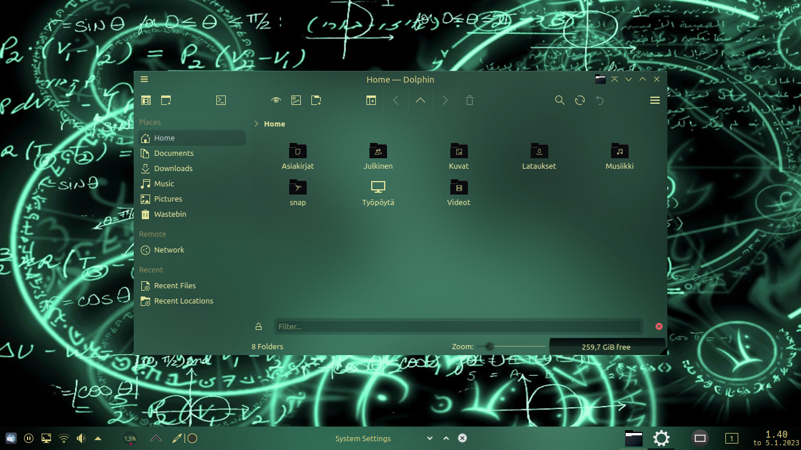Select the Kuvat folder
The width and height of the screenshot is (801, 450).
click(459, 156)
